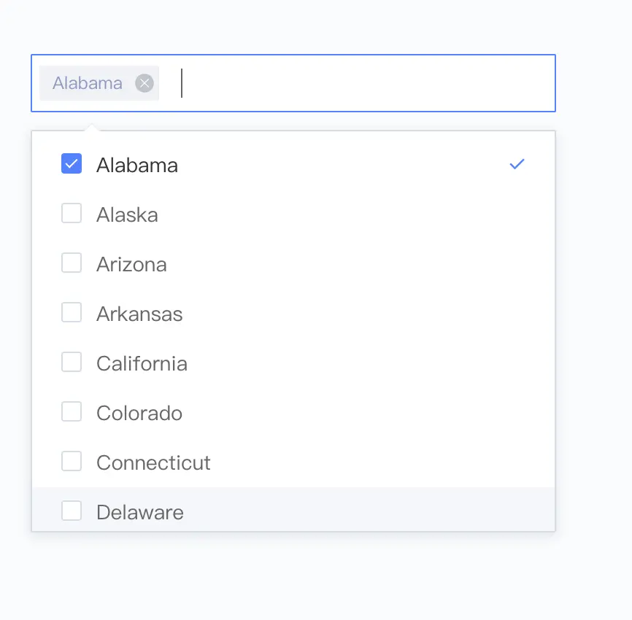Click the blue checkmark icon on Alabama row

point(517,165)
